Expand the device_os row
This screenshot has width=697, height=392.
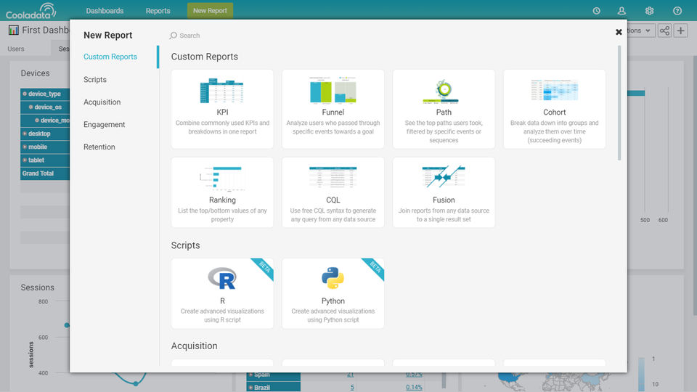30,107
